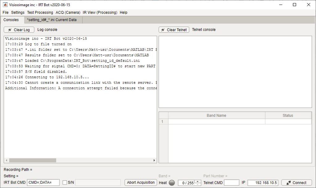
Task: Switch to the setting_id Current Data tab
Action: 52,20
